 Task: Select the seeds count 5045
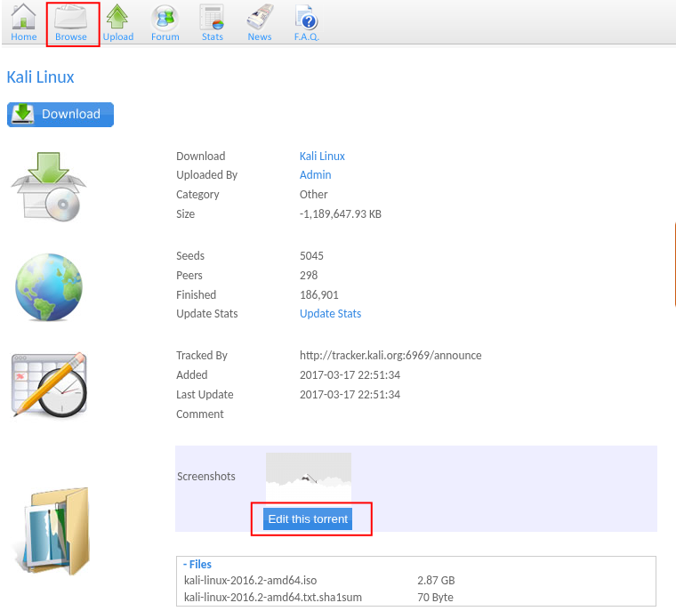[311, 256]
